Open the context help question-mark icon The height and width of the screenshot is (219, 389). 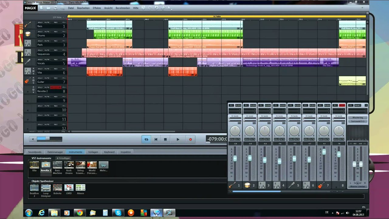[143, 8]
